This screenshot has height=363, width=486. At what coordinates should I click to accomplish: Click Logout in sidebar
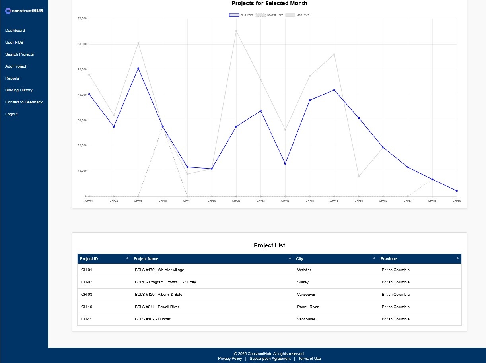click(x=12, y=114)
